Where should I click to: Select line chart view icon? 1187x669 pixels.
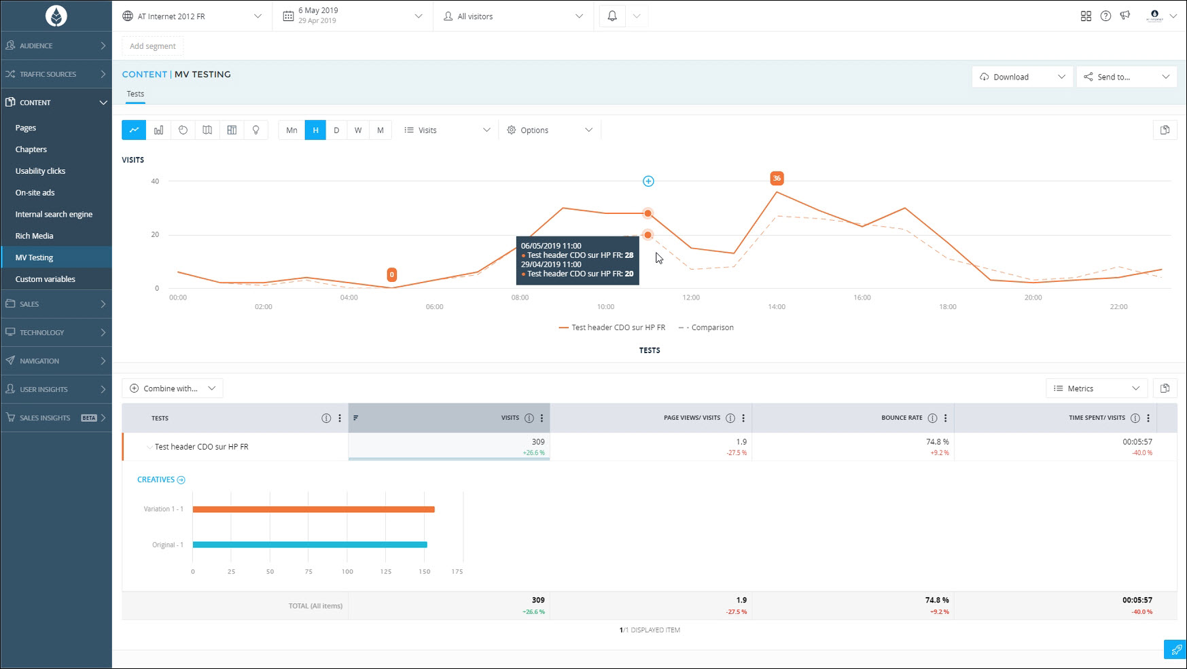pos(134,130)
